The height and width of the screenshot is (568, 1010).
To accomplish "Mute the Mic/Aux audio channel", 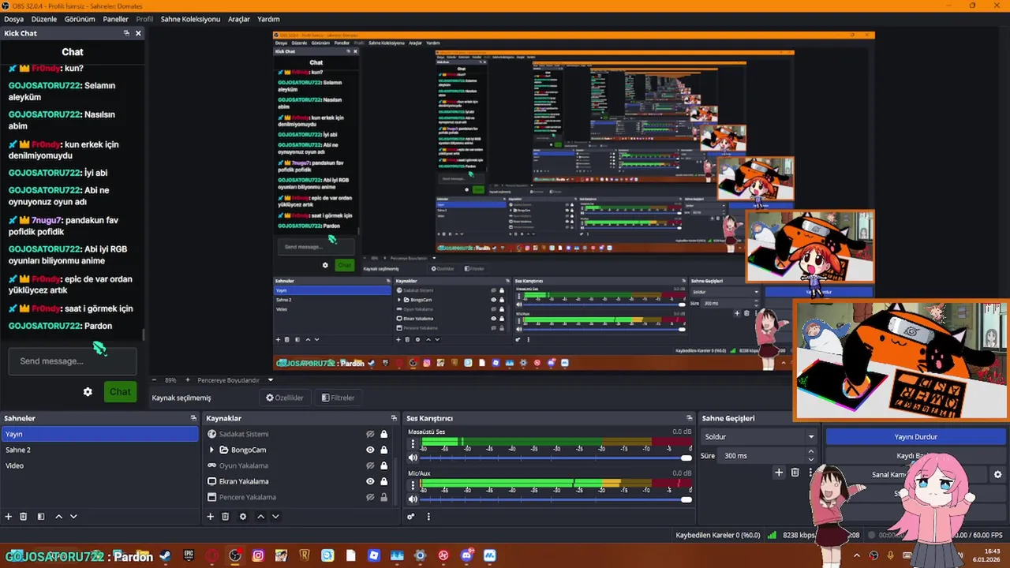I will (x=413, y=499).
